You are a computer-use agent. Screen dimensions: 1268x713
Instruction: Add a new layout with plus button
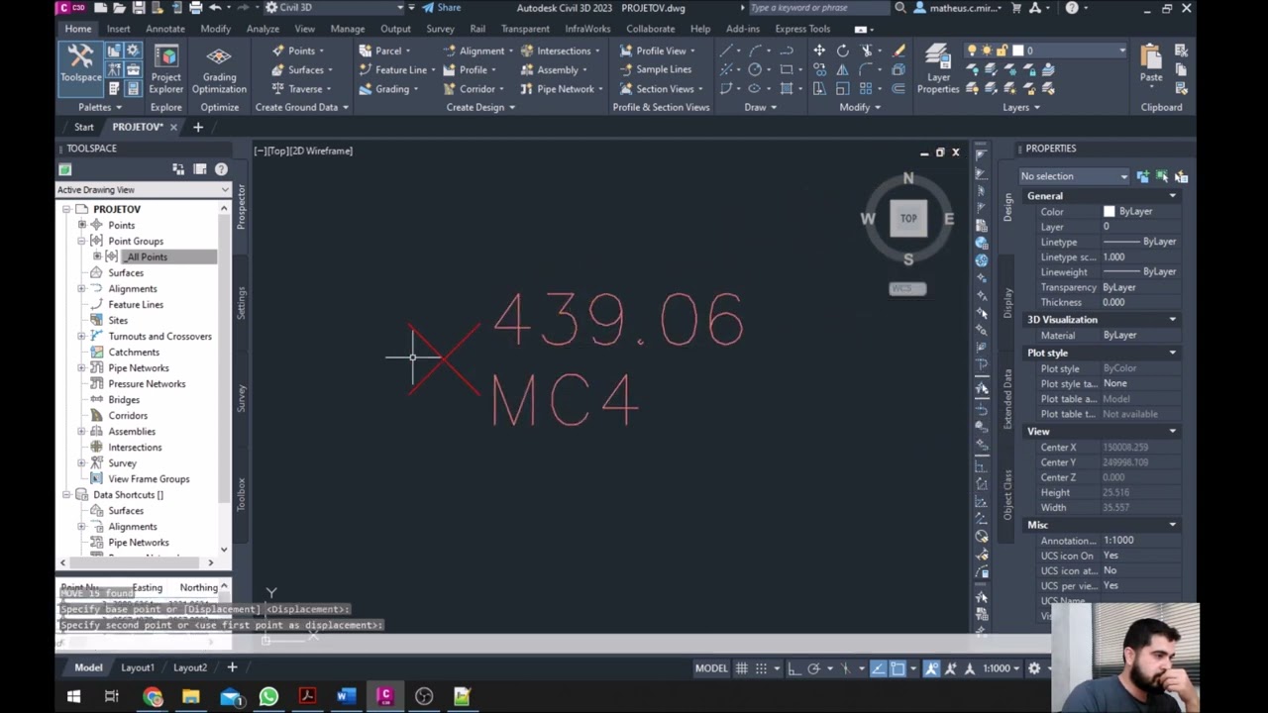(x=232, y=668)
